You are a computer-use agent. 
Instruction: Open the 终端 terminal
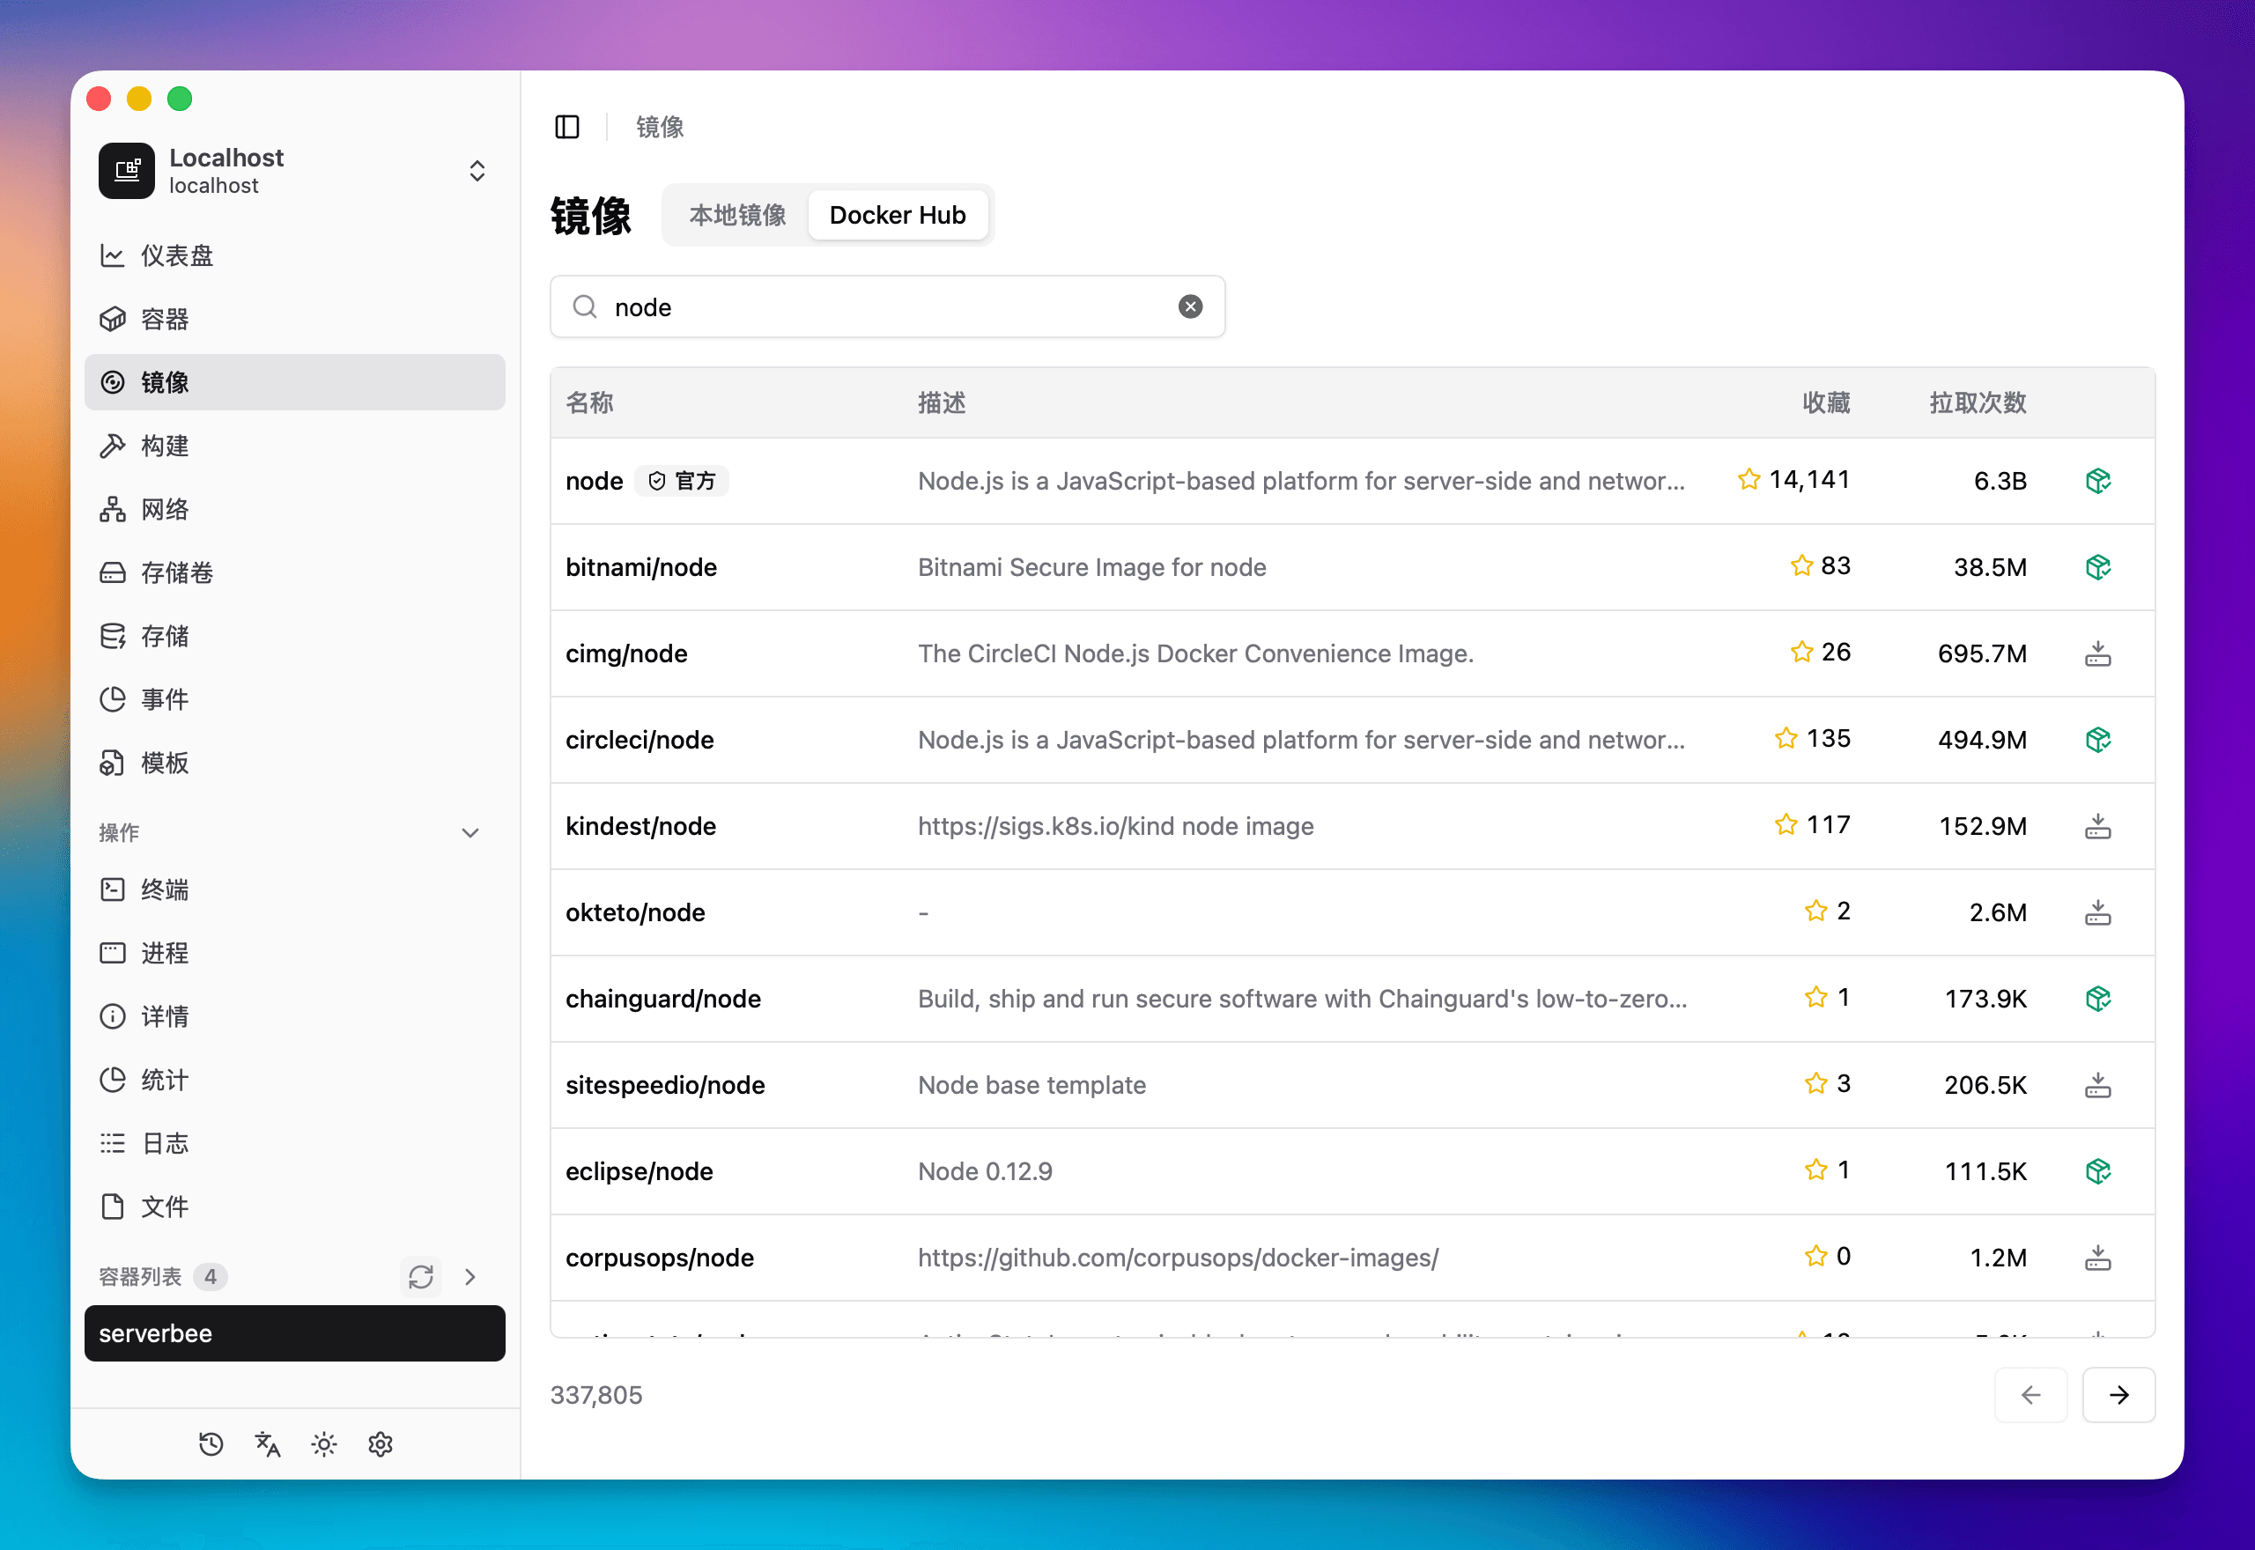[163, 889]
